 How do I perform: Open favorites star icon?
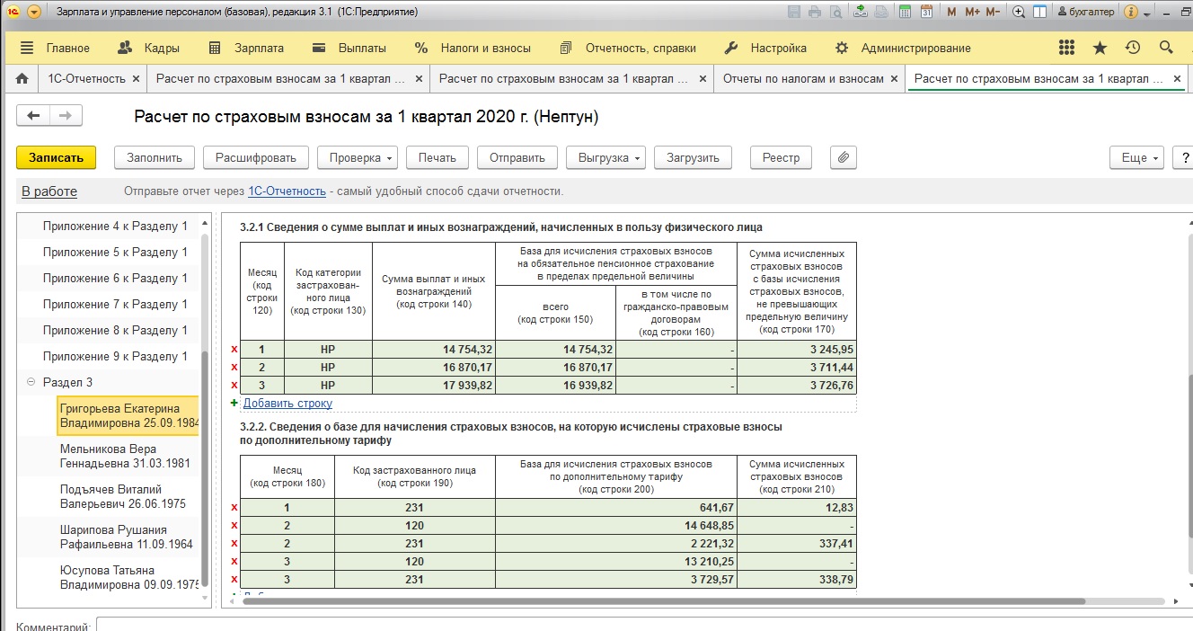coord(1100,48)
